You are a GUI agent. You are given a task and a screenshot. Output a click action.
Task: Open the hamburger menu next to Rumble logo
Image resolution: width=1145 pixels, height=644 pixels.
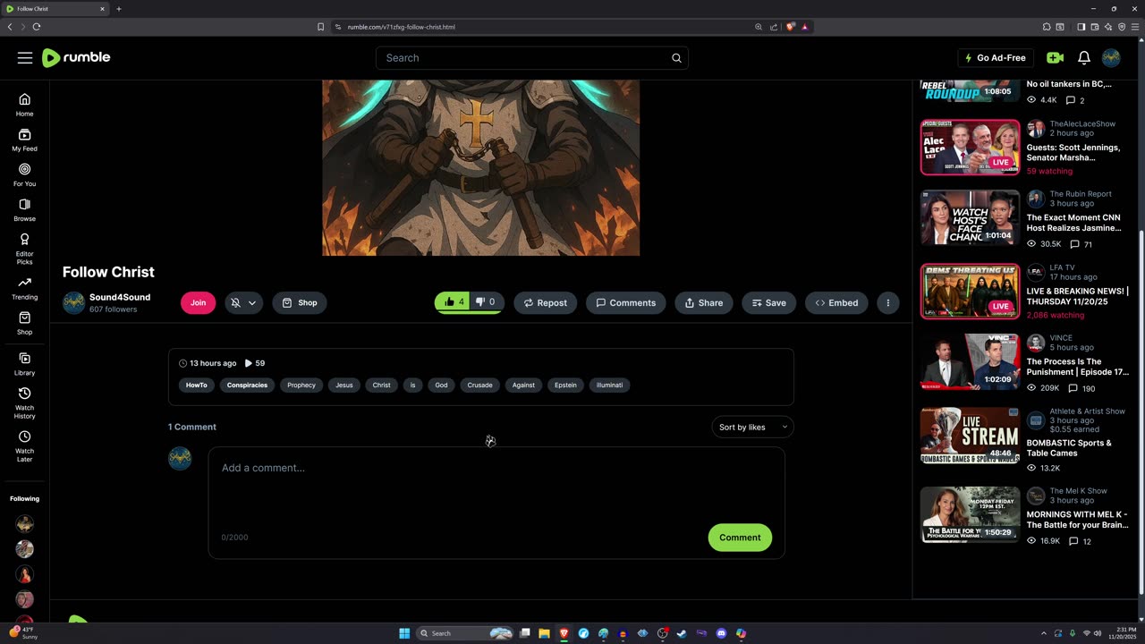[x=25, y=58]
